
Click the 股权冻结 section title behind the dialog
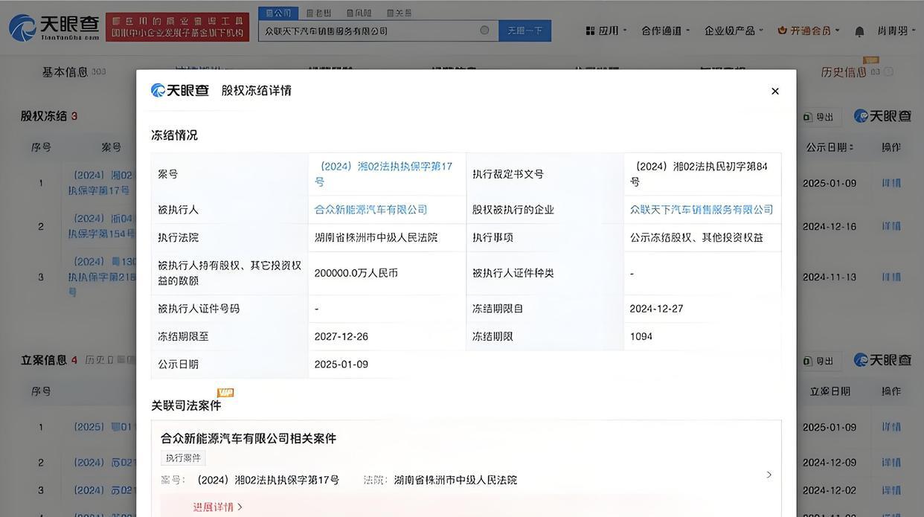(x=44, y=116)
